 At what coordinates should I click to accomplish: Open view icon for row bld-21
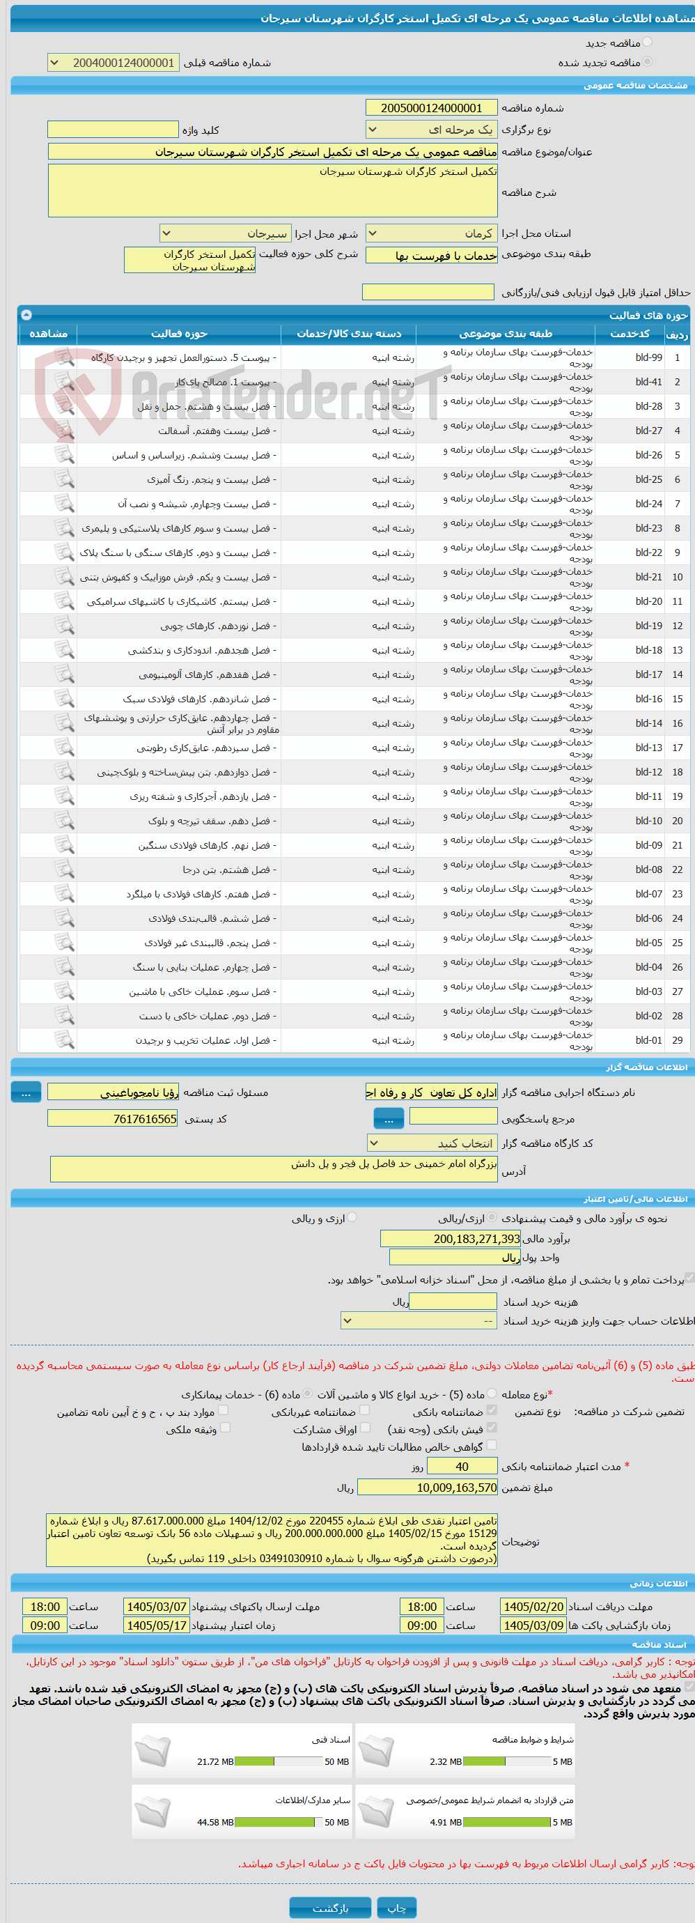64,577
